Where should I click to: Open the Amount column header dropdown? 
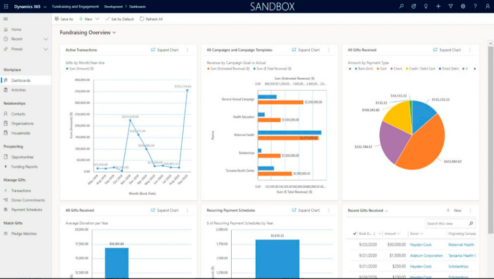tap(399, 233)
